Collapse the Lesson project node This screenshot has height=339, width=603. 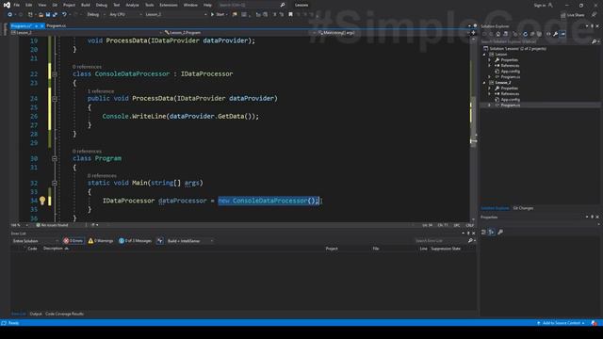coord(484,55)
